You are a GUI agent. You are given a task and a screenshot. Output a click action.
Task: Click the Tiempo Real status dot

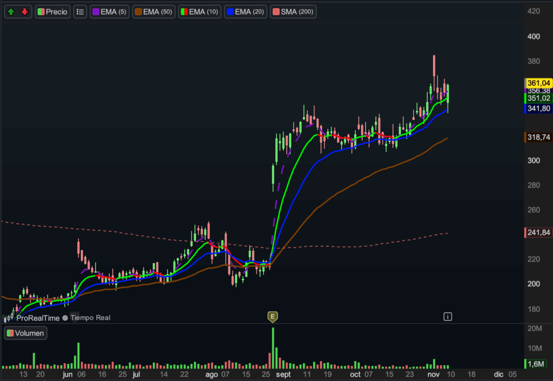point(65,318)
